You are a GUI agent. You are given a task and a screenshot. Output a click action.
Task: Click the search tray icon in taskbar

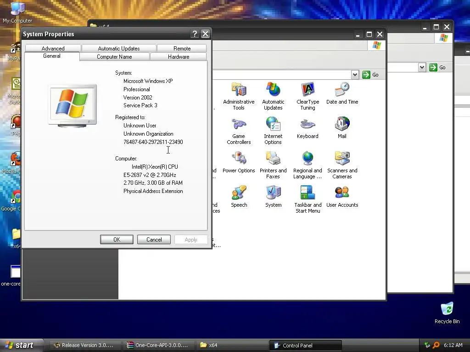coord(436,345)
